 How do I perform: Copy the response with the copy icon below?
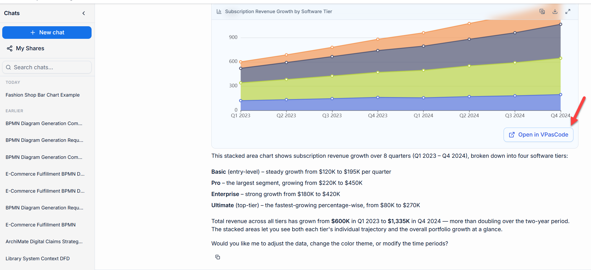(x=218, y=257)
